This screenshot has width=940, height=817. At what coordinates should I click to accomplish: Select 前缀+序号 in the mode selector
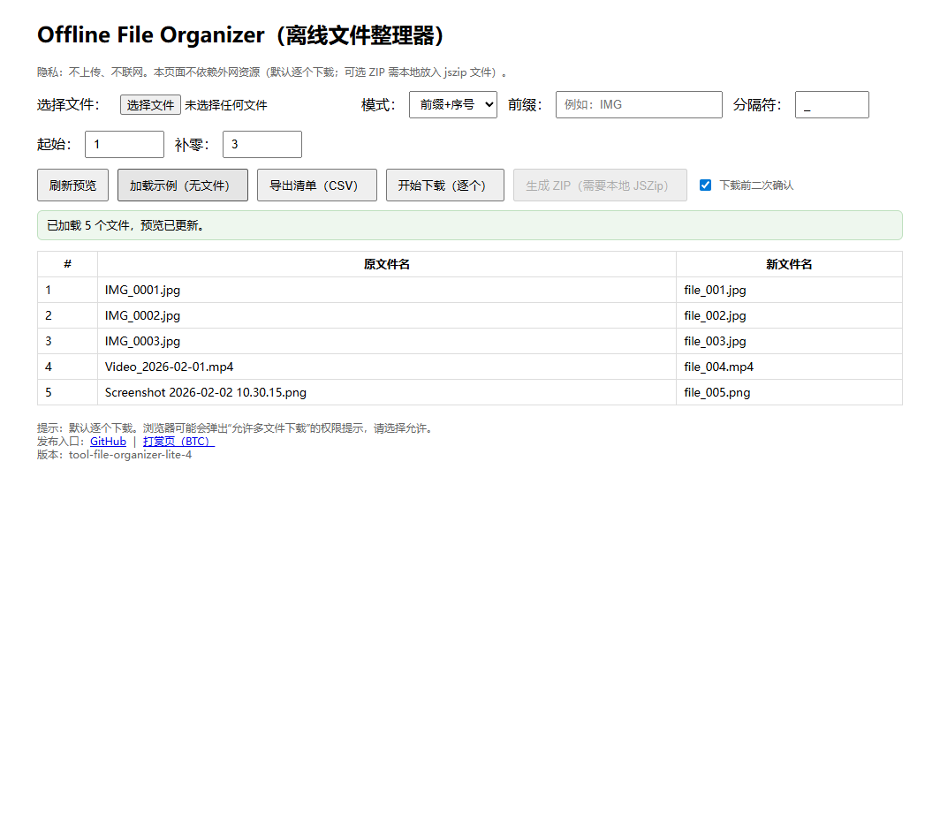(452, 103)
